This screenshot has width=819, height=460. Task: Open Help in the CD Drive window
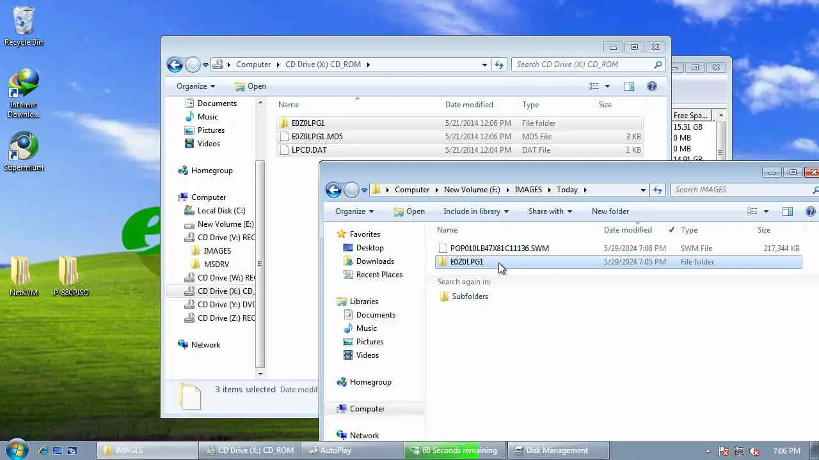[x=652, y=86]
